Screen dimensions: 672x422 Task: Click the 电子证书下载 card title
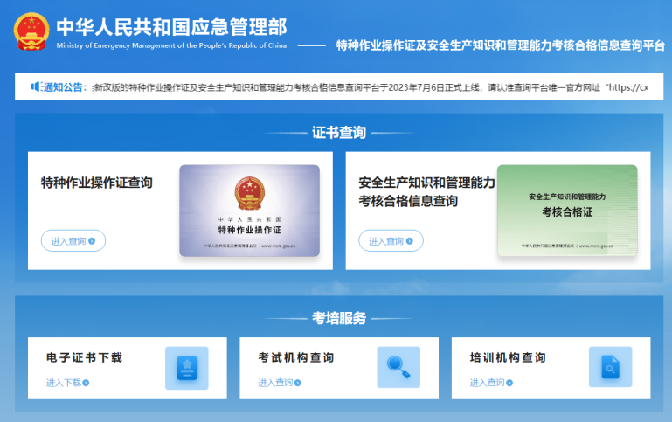(x=84, y=357)
